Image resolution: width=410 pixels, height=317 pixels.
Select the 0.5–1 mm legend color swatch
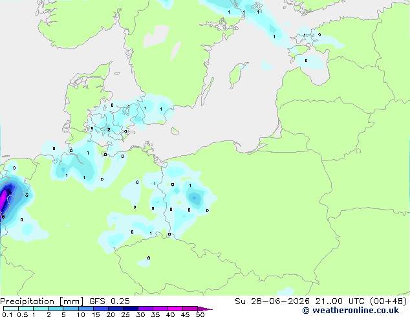(26, 309)
